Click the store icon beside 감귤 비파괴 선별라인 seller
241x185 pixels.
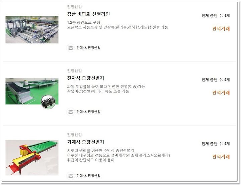pyautogui.click(x=70, y=48)
